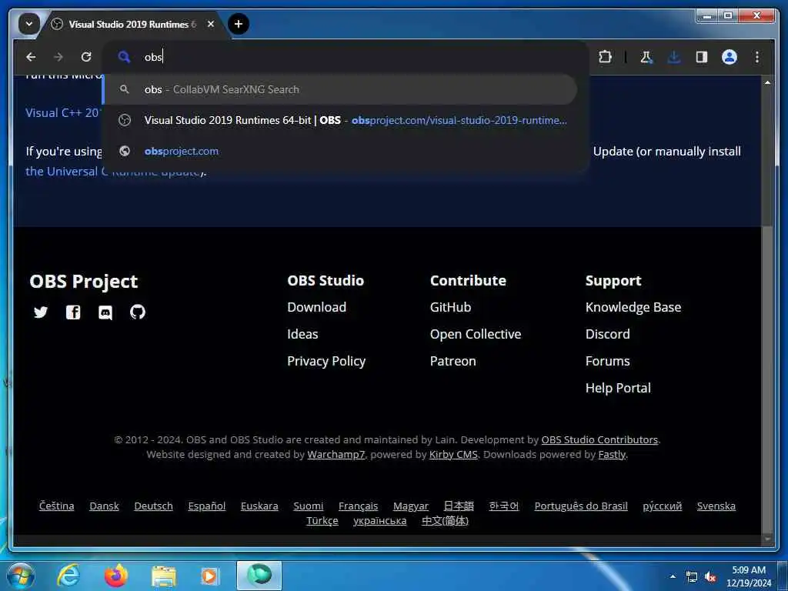Open the three-dot browser menu
The width and height of the screenshot is (788, 591).
pos(757,57)
